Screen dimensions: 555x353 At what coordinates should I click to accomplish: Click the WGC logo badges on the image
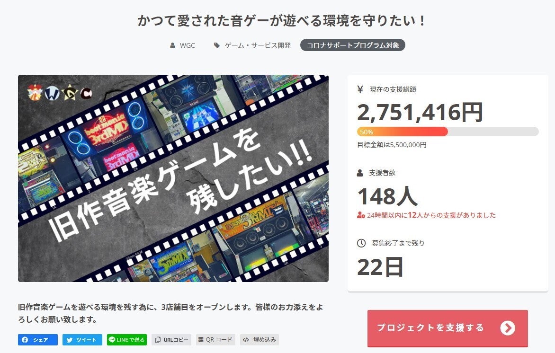click(x=60, y=93)
